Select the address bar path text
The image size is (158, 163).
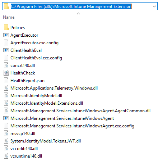click(x=71, y=6)
